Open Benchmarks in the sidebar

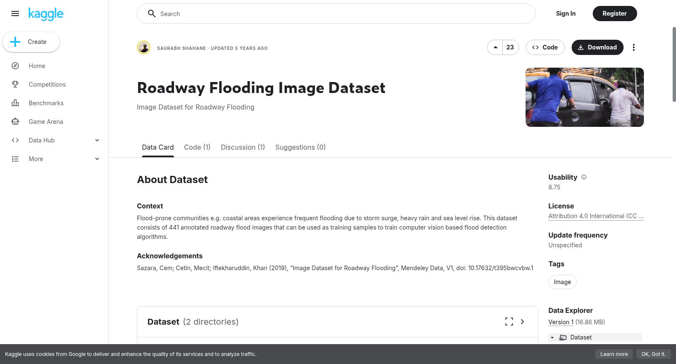[x=46, y=103]
